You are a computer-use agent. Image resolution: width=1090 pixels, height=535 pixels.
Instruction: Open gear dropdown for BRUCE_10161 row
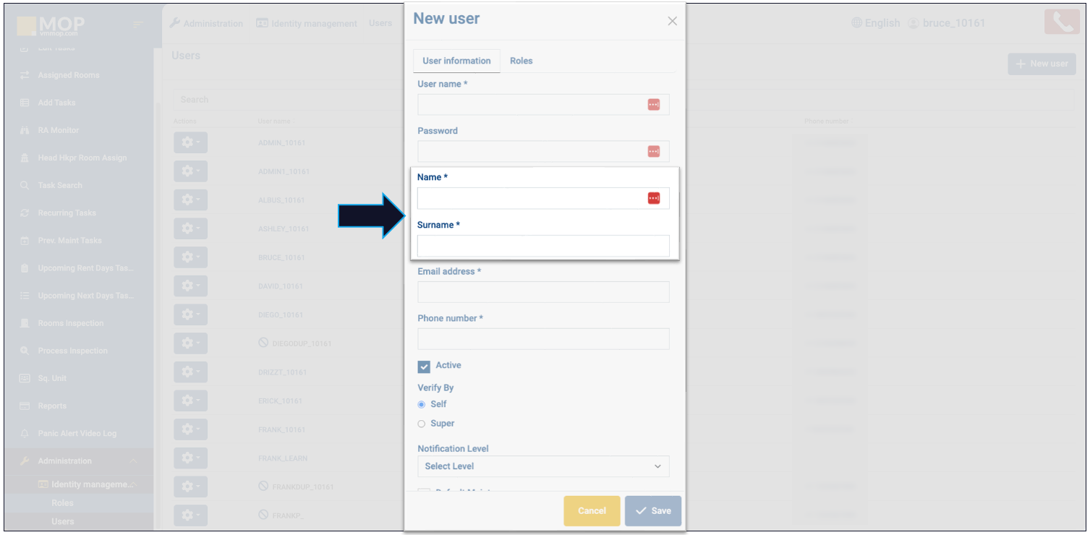pos(190,257)
